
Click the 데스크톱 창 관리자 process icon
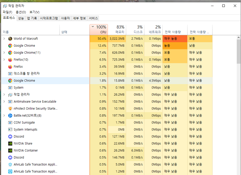pyautogui.click(x=10, y=73)
